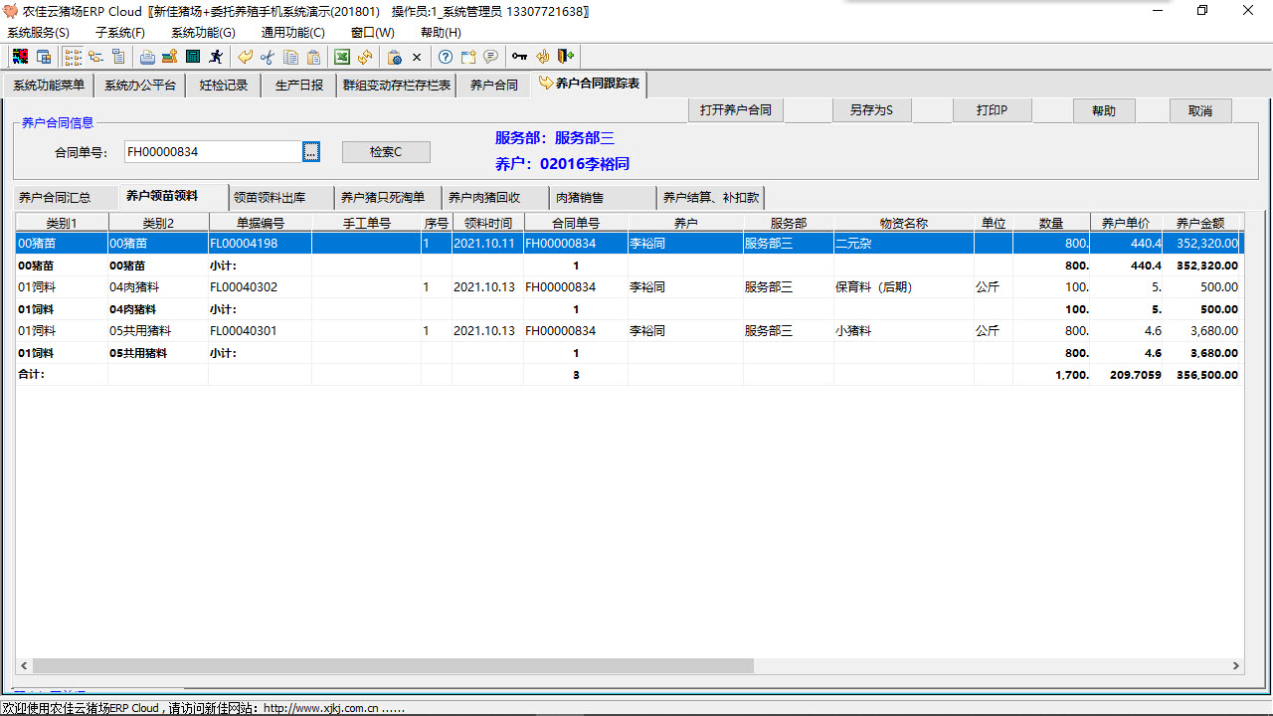Image resolution: width=1273 pixels, height=716 pixels.
Task: Open help using the question mark icon
Action: click(445, 57)
